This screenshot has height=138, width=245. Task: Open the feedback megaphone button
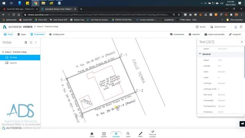pos(242,124)
